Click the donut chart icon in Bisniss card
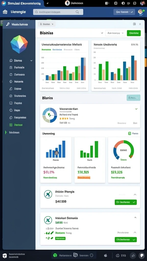This screenshot has width=147, height=261. (x=50, y=115)
